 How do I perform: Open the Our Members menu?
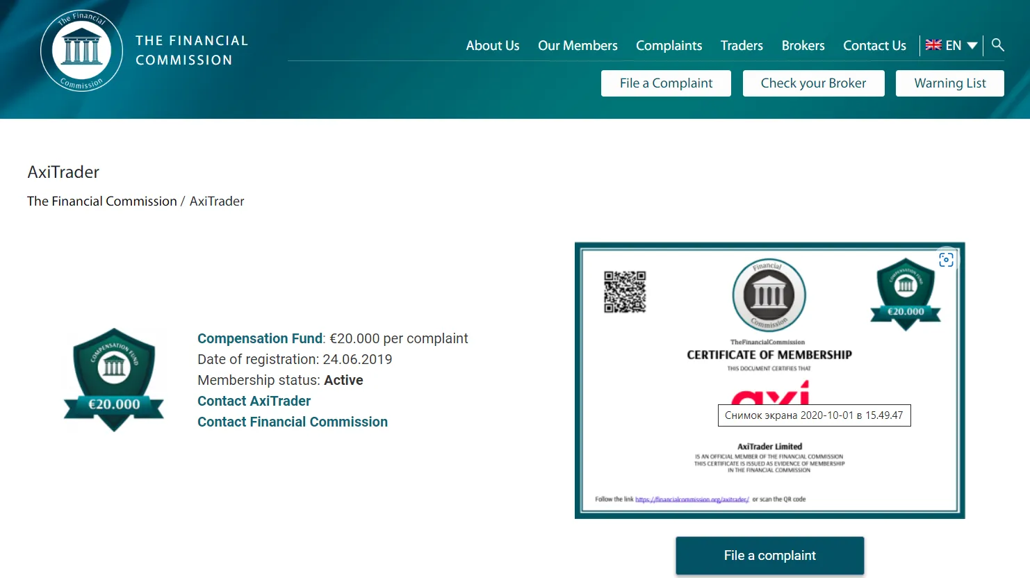click(578, 46)
